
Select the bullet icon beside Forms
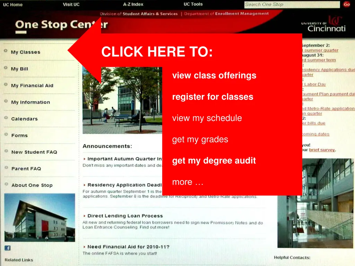click(x=5, y=133)
